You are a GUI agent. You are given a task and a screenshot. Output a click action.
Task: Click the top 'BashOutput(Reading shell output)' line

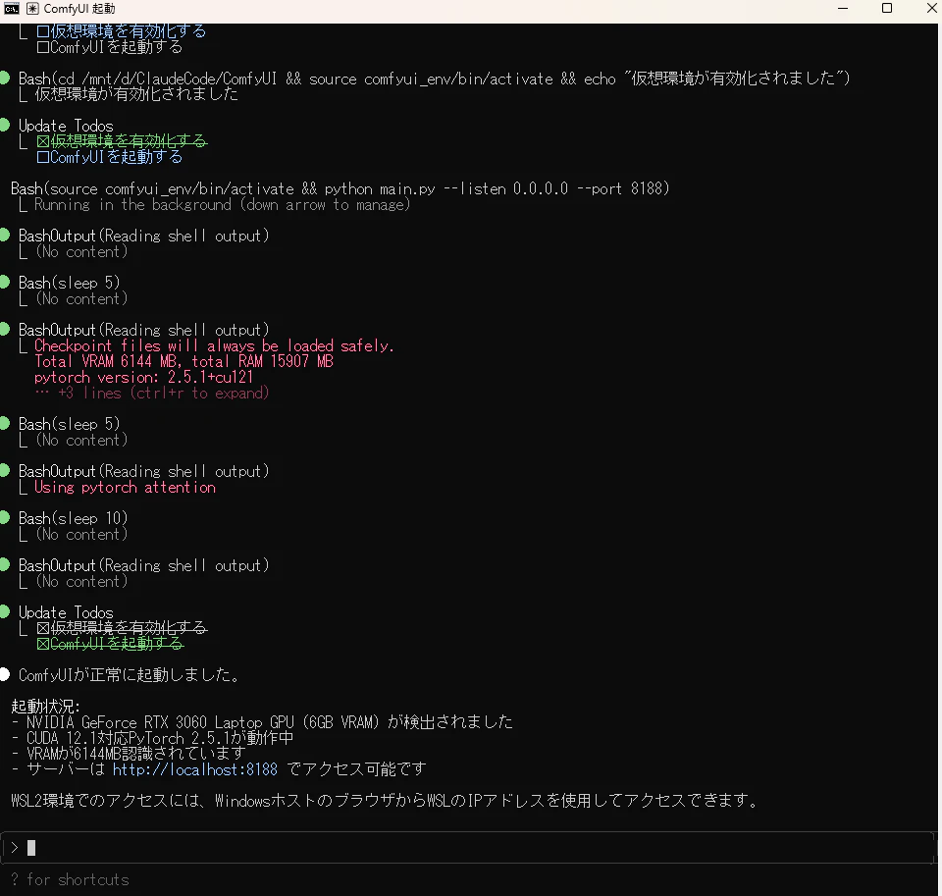(144, 236)
